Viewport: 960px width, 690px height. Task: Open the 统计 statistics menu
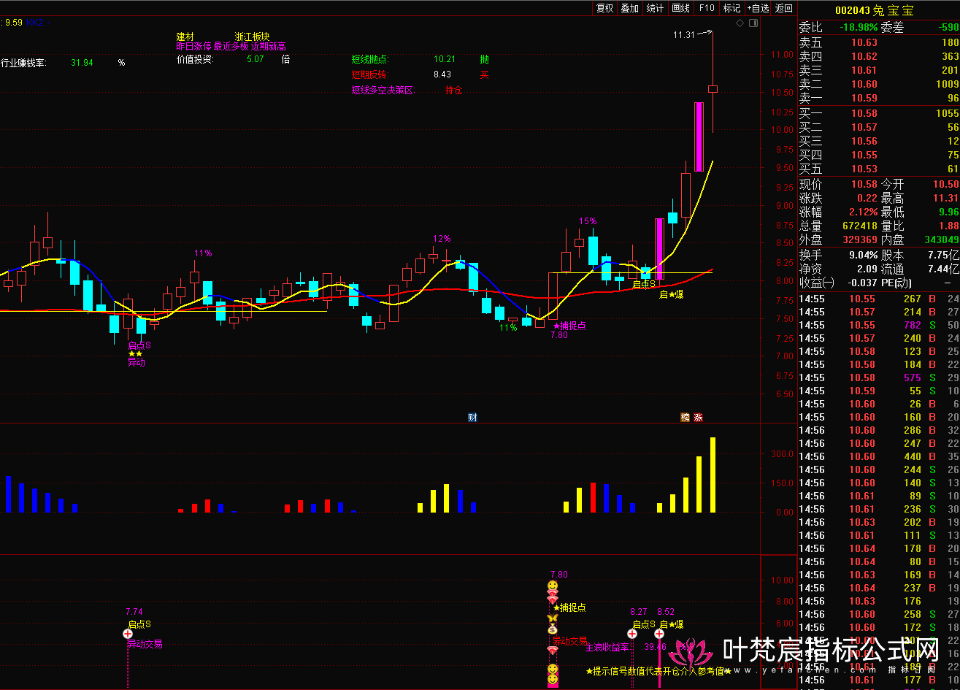tap(655, 8)
